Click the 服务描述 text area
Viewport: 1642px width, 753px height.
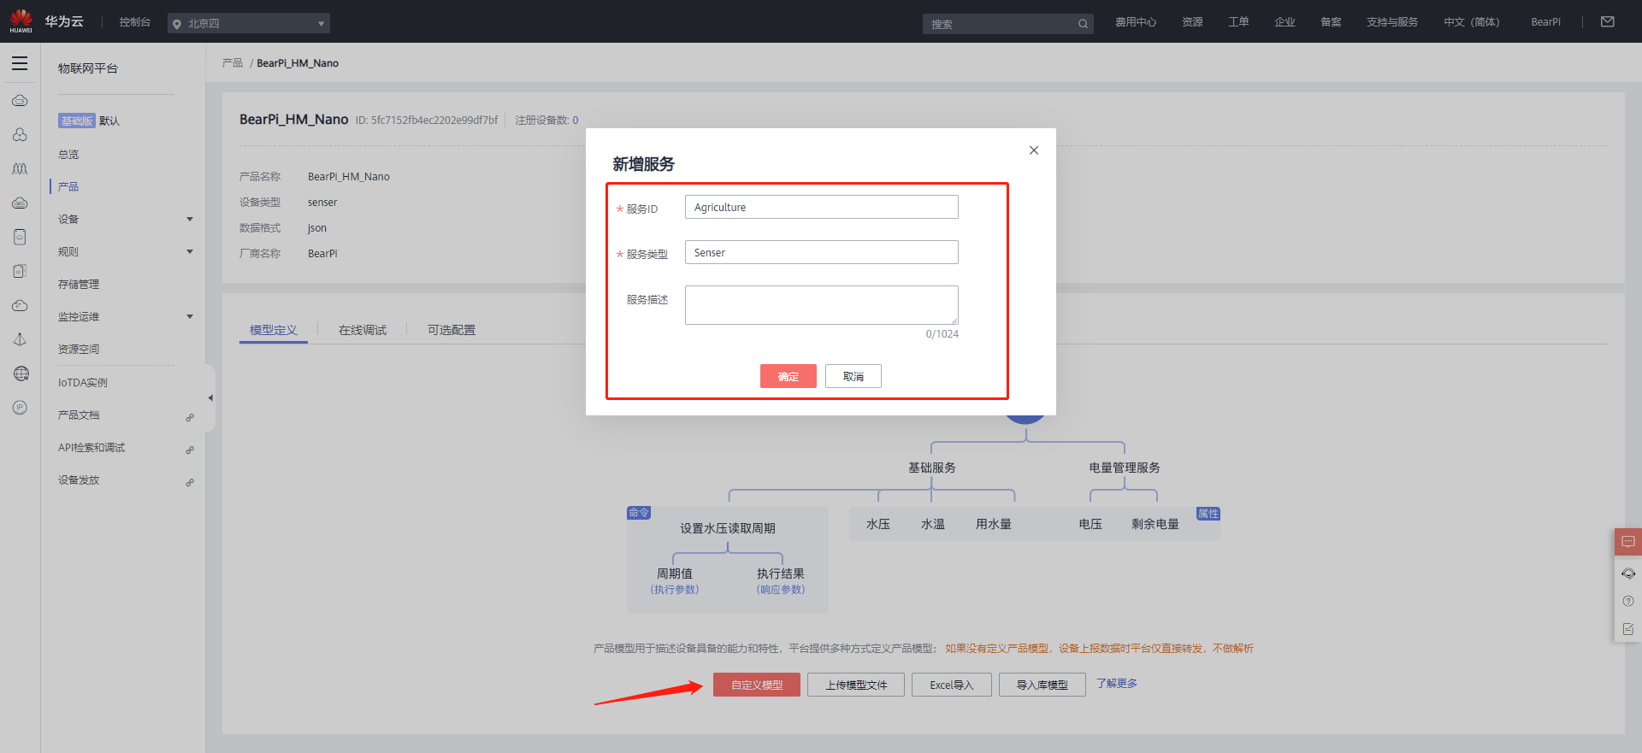click(821, 305)
